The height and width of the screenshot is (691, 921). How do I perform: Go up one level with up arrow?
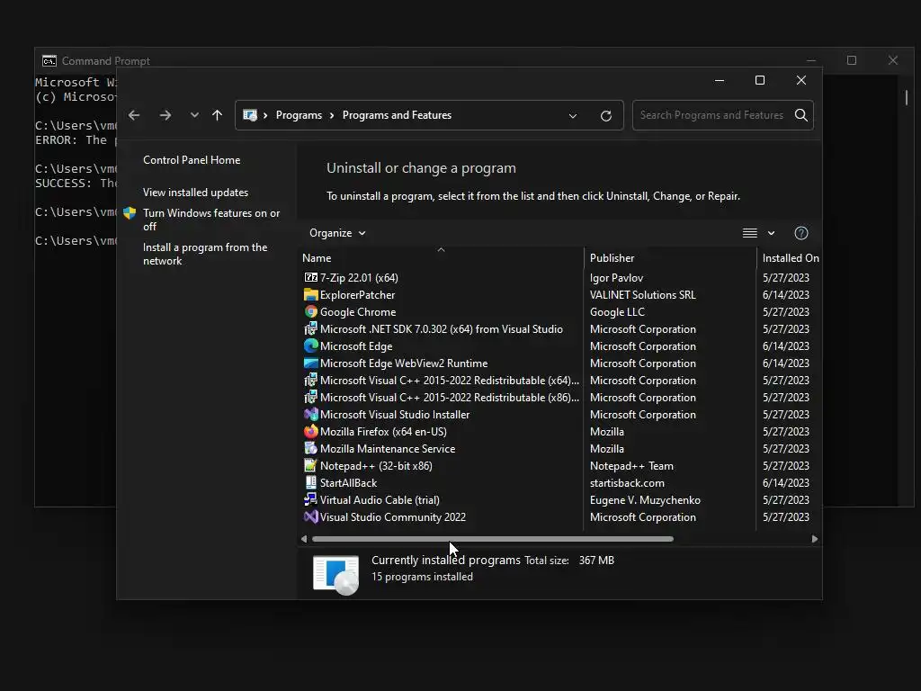218,115
